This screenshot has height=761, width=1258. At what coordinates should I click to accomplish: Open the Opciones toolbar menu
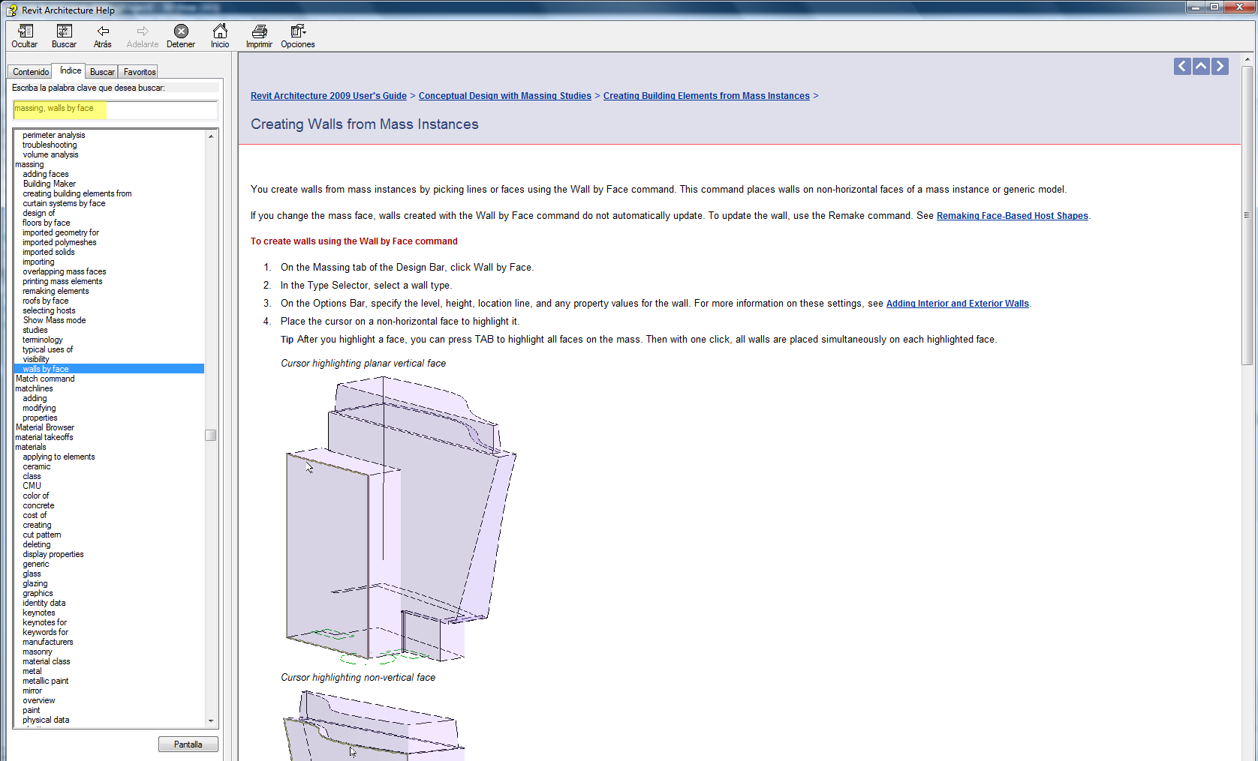pyautogui.click(x=298, y=35)
